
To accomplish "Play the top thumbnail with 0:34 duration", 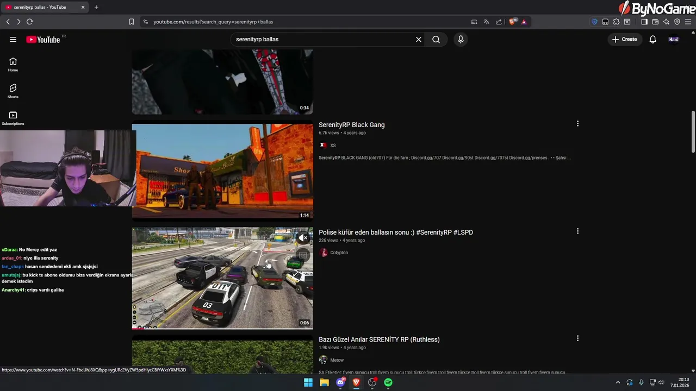I will pyautogui.click(x=222, y=81).
